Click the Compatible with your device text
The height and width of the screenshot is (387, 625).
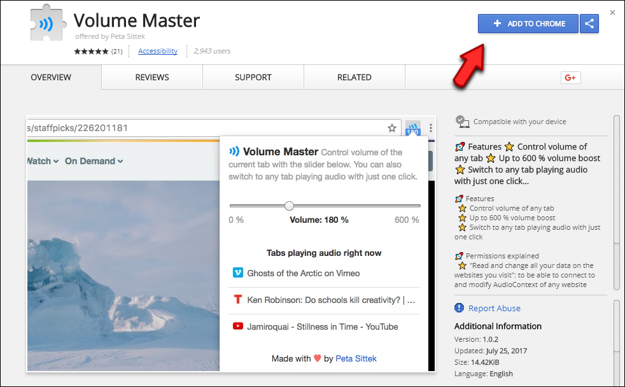pos(520,122)
